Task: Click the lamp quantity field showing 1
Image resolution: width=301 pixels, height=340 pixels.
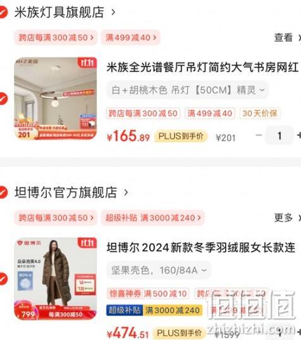Action: [279, 136]
